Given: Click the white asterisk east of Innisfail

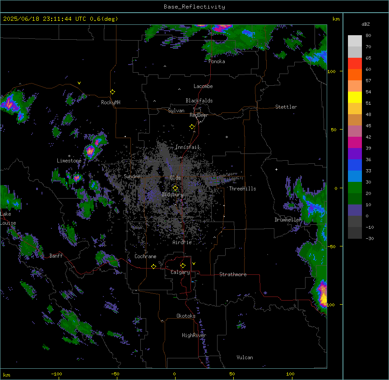Looking at the screenshot, I should [227, 137].
